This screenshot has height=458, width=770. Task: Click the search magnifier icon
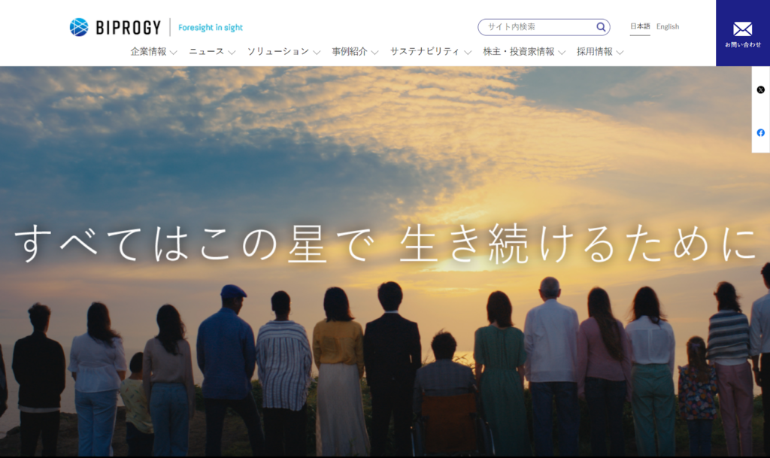[x=601, y=27]
